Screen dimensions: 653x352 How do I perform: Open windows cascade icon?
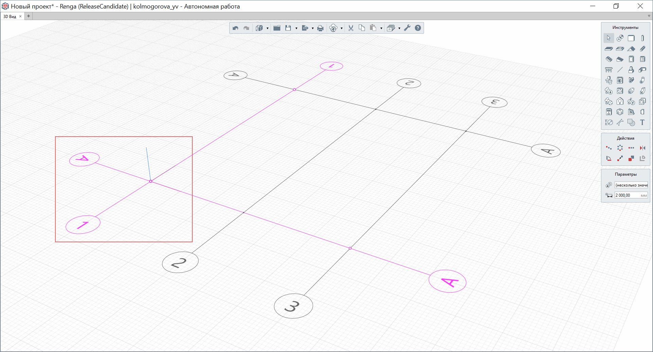pyautogui.click(x=391, y=28)
